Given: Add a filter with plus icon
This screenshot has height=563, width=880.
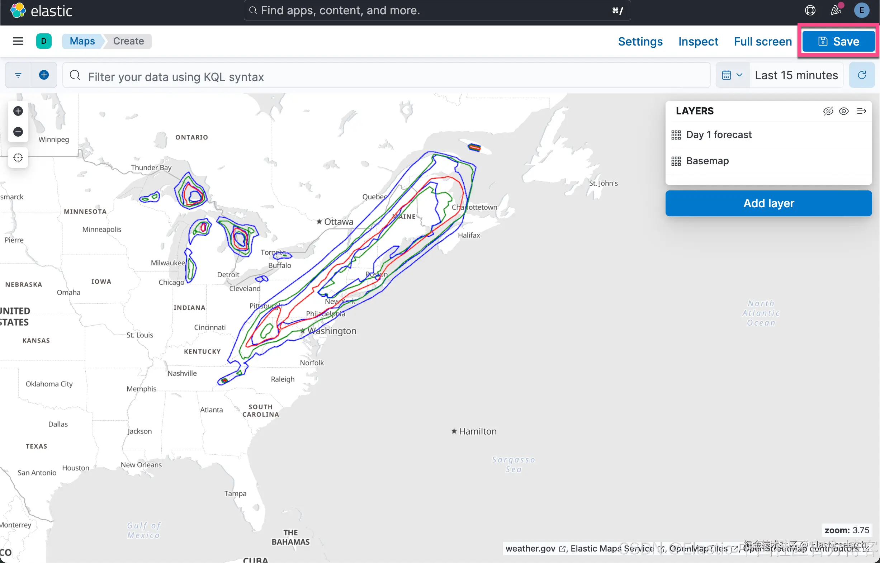Looking at the screenshot, I should pyautogui.click(x=44, y=75).
